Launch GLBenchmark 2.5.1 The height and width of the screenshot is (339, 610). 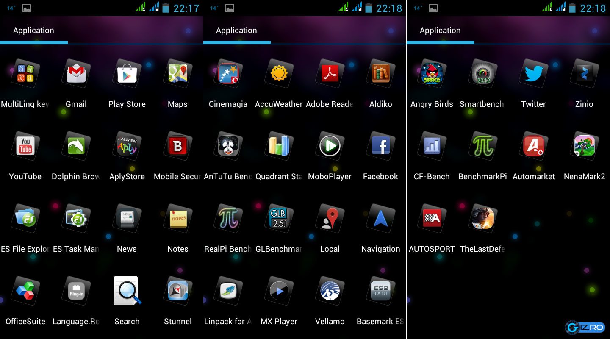279,218
